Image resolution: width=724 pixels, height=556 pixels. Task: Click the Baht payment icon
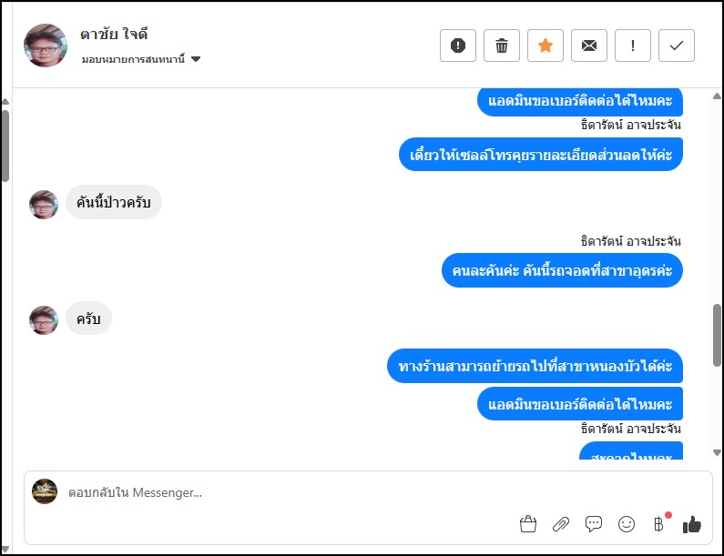[658, 523]
